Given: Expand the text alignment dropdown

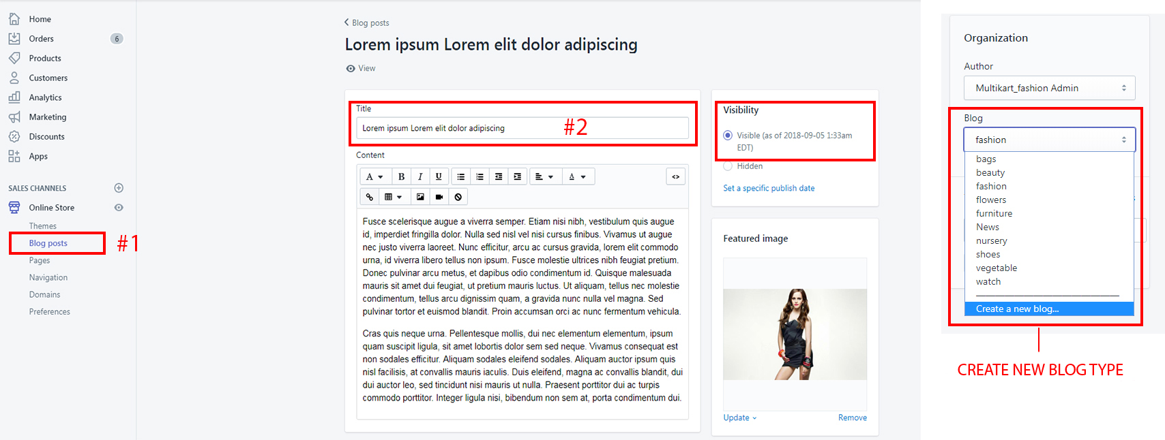Looking at the screenshot, I should click(544, 177).
